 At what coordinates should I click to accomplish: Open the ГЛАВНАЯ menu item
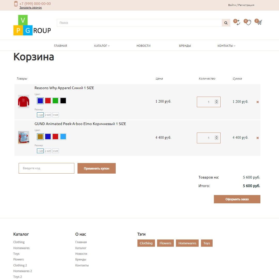tap(60, 45)
